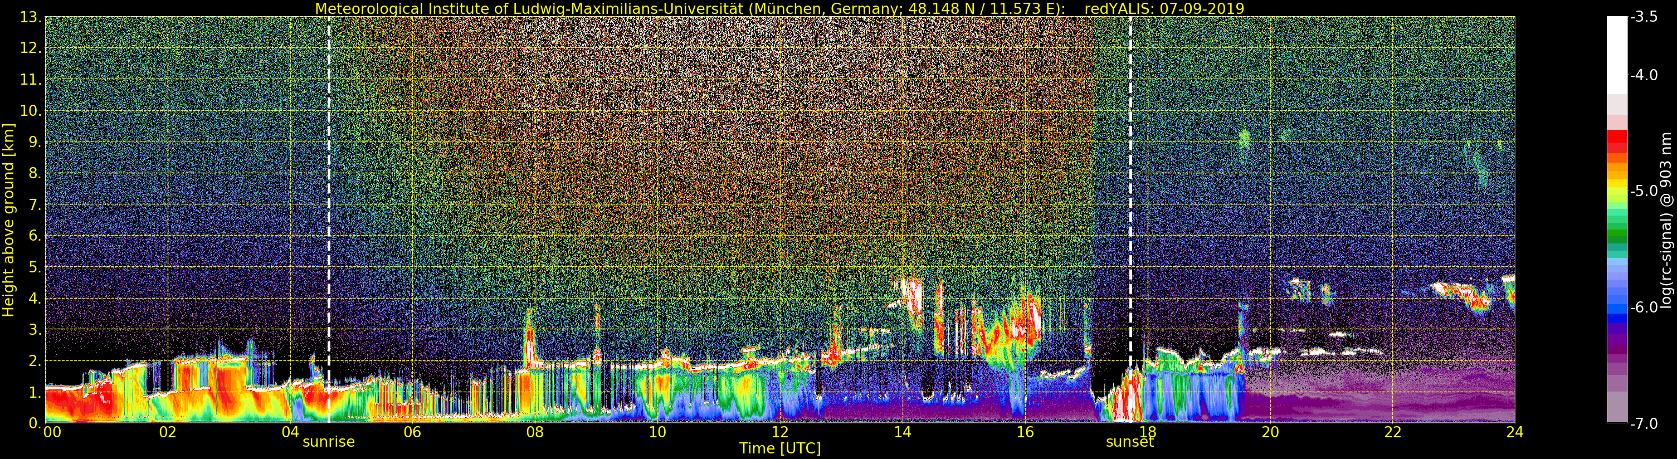Click the height axis tick '8.'

pos(35,173)
